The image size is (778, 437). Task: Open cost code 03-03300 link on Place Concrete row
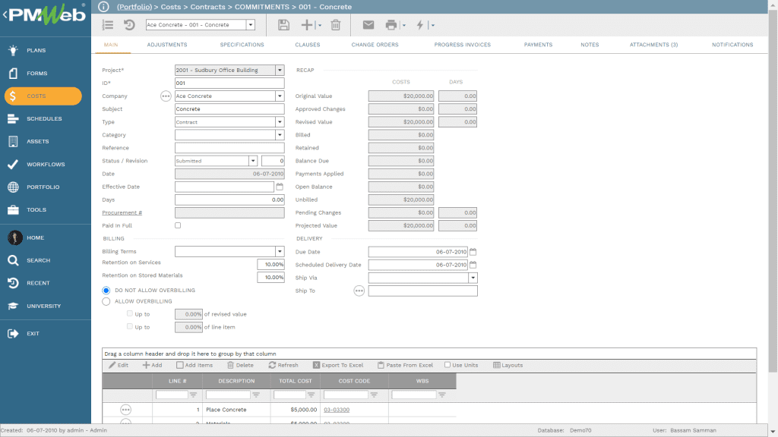pyautogui.click(x=337, y=410)
